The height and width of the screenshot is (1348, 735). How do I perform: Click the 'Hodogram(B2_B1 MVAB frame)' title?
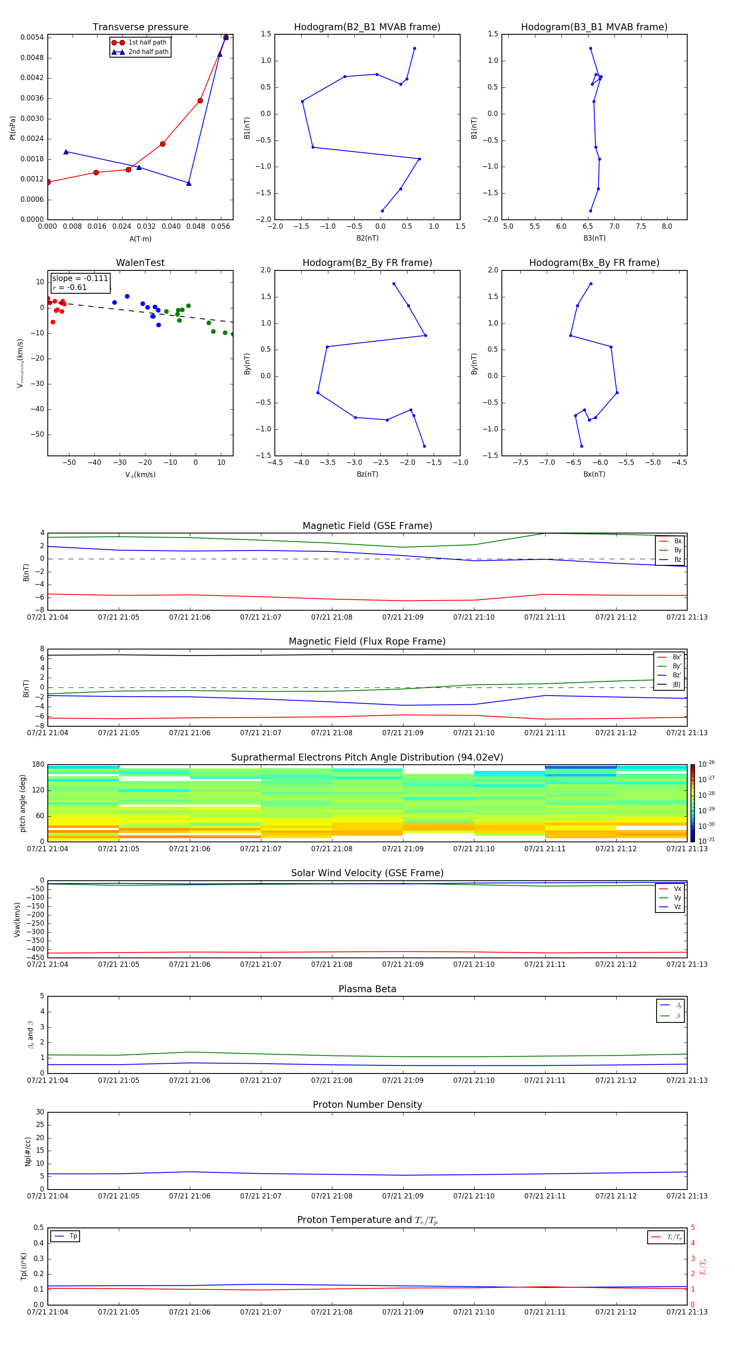tap(367, 27)
